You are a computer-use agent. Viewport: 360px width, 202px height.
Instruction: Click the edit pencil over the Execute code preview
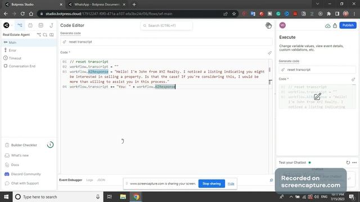(317, 97)
